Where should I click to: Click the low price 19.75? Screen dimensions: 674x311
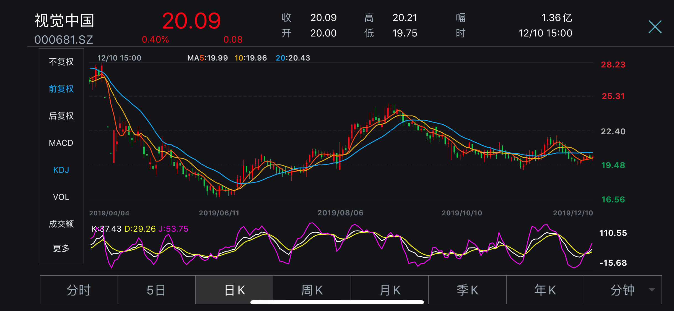[x=405, y=33]
